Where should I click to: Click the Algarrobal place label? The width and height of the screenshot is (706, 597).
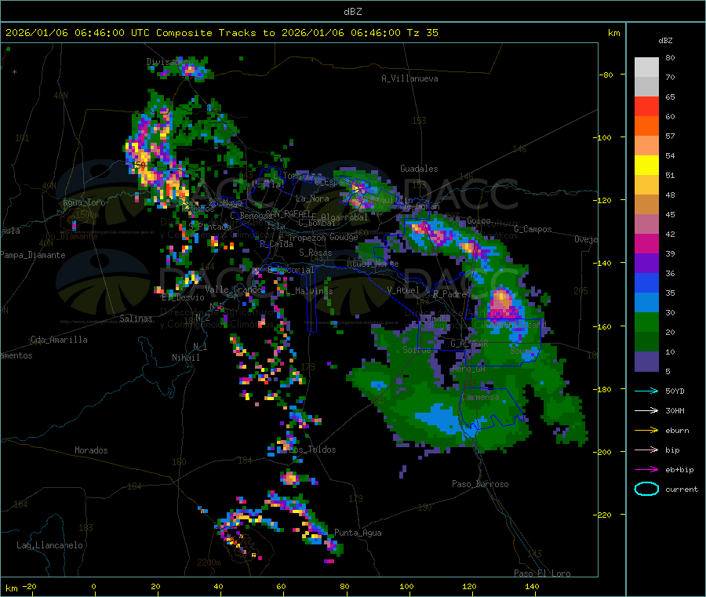(344, 217)
